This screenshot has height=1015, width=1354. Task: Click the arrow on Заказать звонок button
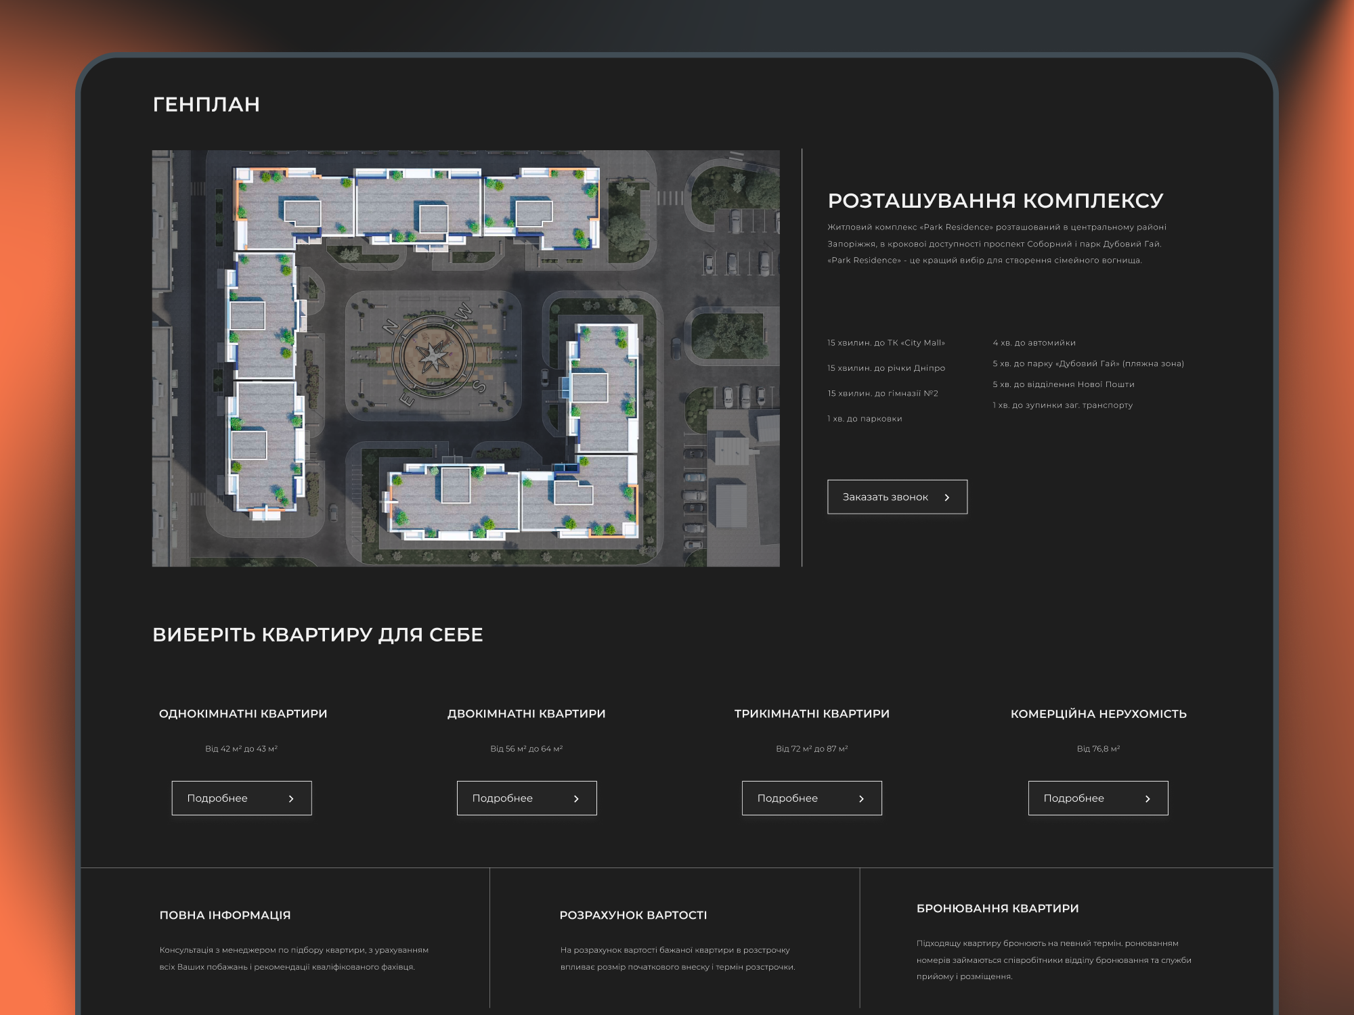click(947, 497)
